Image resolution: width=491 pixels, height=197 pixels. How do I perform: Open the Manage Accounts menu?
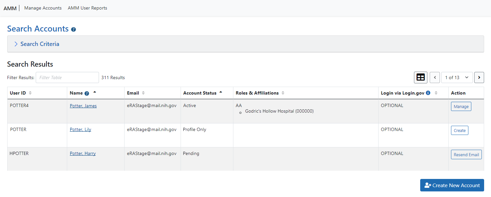43,8
